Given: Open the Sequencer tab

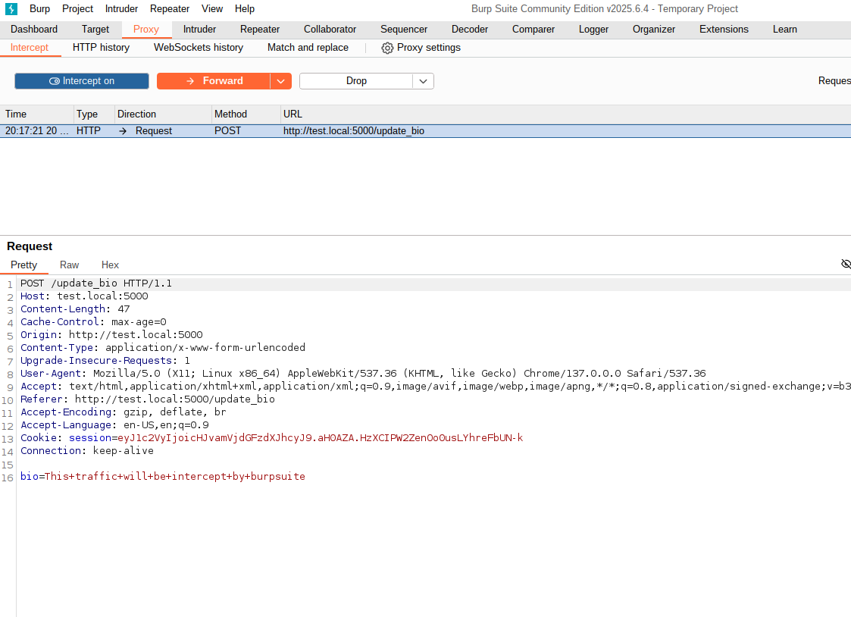Looking at the screenshot, I should (404, 30).
